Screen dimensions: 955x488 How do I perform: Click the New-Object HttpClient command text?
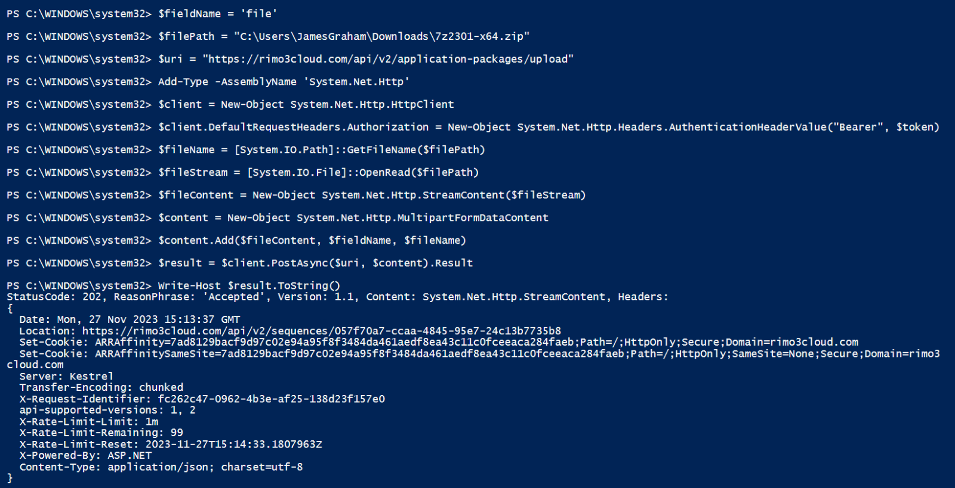(337, 104)
